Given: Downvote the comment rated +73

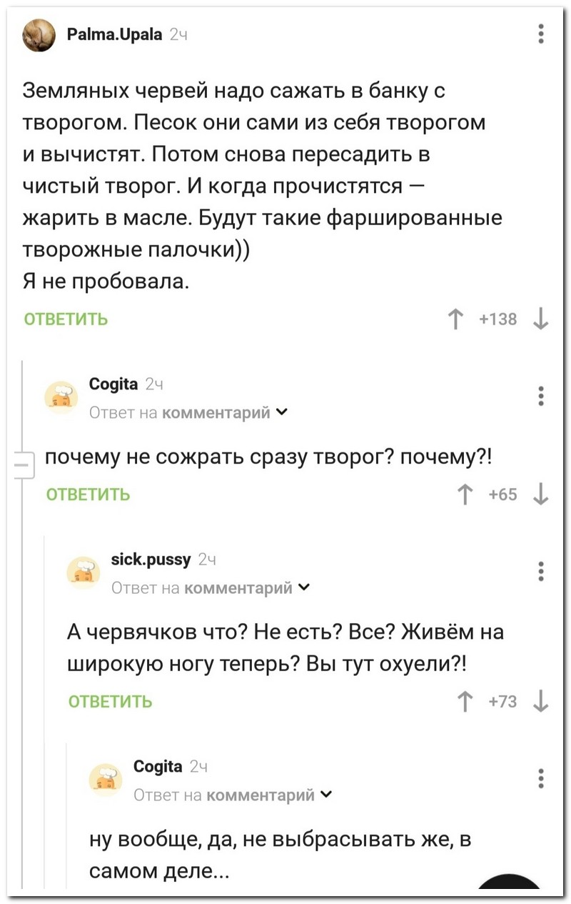Looking at the screenshot, I should pyautogui.click(x=541, y=701).
